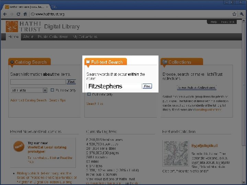Click the browser back arrow
This screenshot has height=185, width=247.
coord(5,14)
